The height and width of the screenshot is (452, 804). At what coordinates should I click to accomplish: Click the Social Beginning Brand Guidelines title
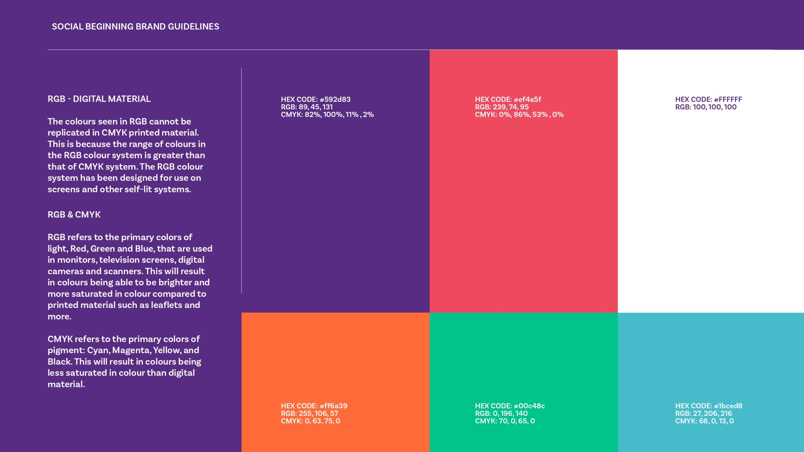tap(135, 27)
